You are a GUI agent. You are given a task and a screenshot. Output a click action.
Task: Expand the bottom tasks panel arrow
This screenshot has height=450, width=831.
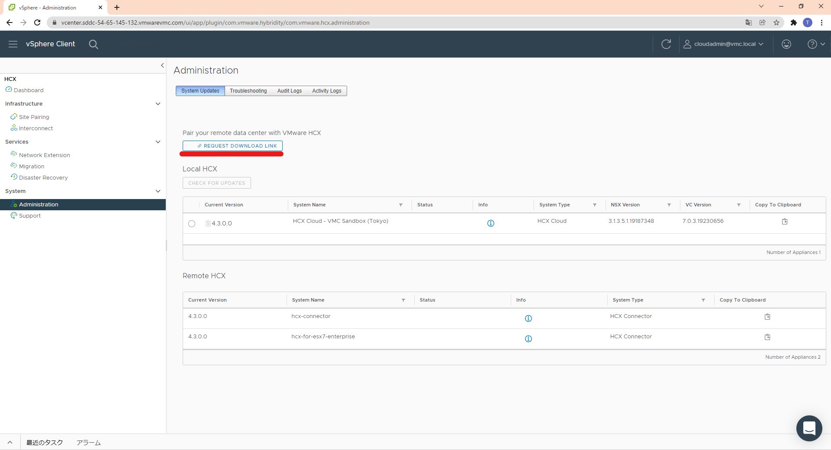(10, 443)
